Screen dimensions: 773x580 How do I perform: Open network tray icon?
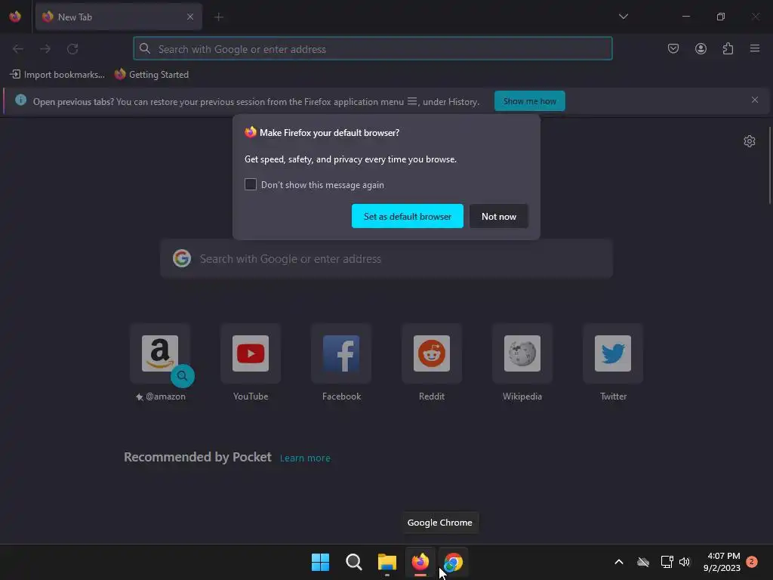(667, 562)
